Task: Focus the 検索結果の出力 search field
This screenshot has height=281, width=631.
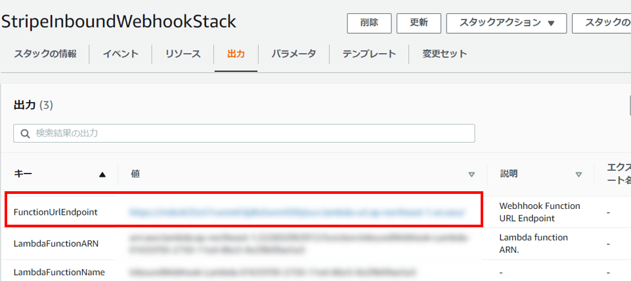Action: [244, 133]
